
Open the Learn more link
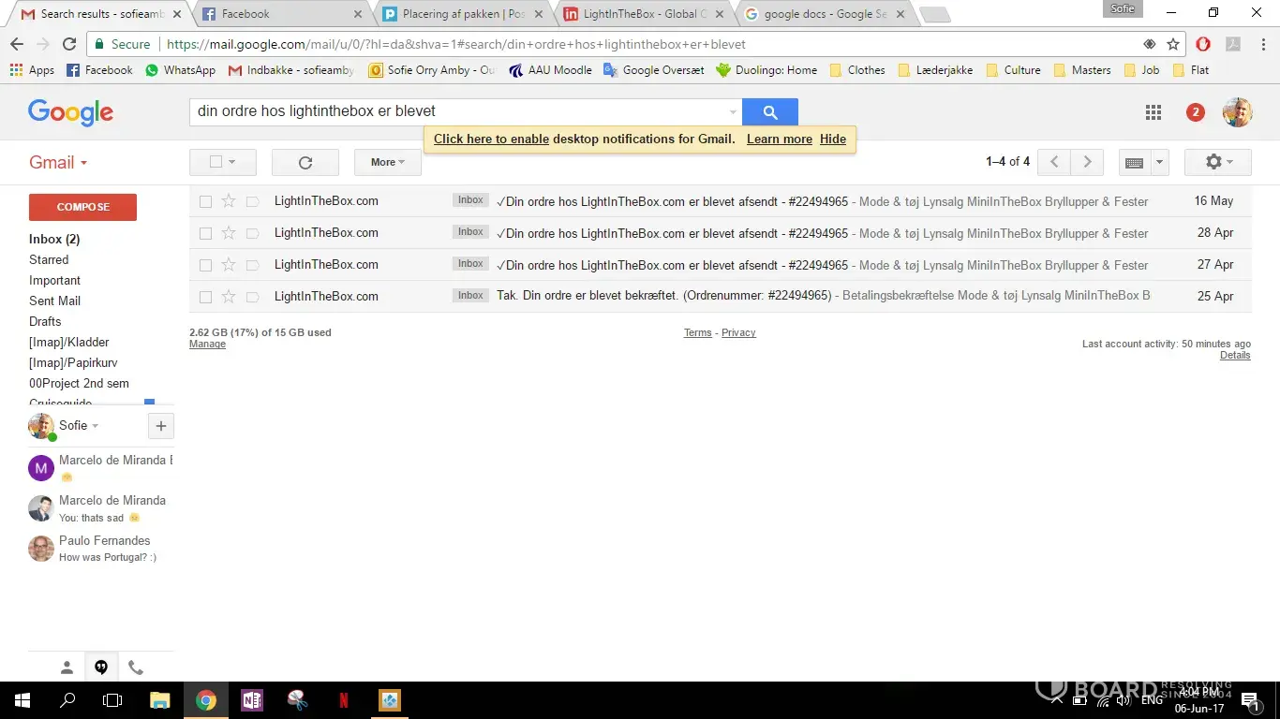(780, 139)
